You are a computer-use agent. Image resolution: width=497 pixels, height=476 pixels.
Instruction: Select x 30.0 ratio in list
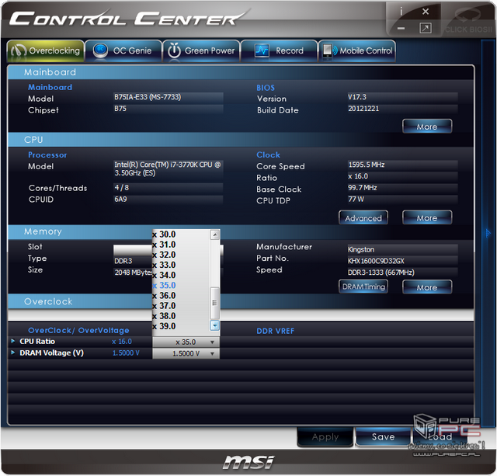coord(181,235)
